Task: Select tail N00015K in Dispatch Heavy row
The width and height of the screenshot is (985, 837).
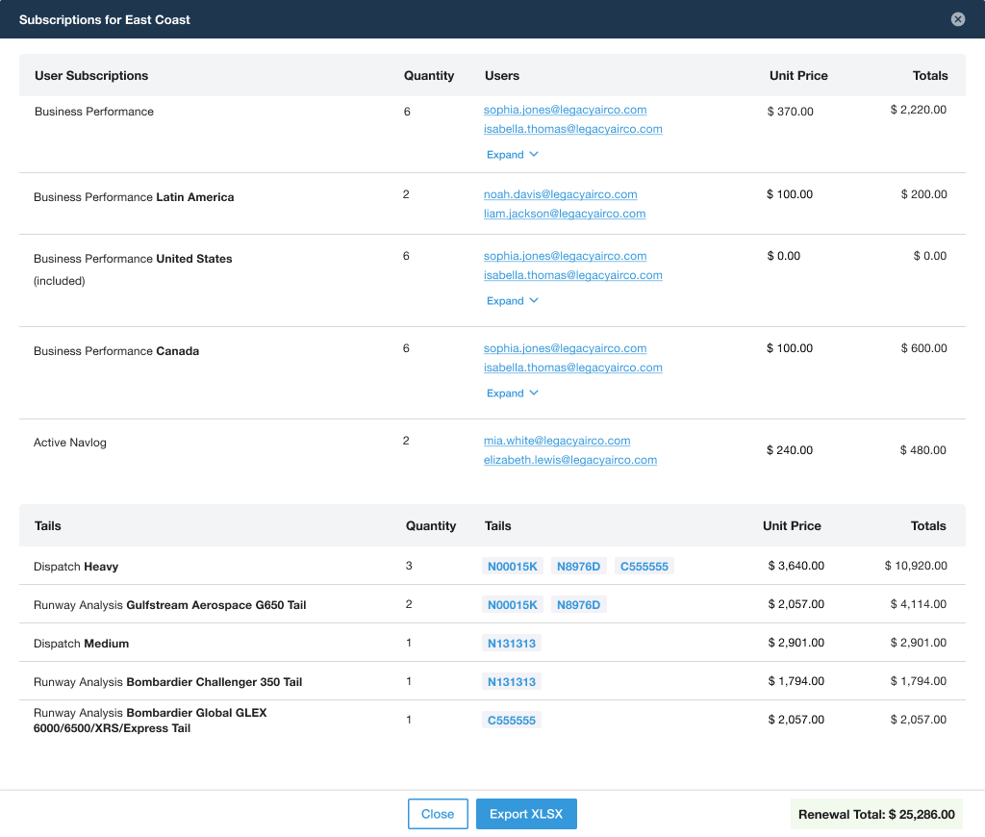Action: 513,566
